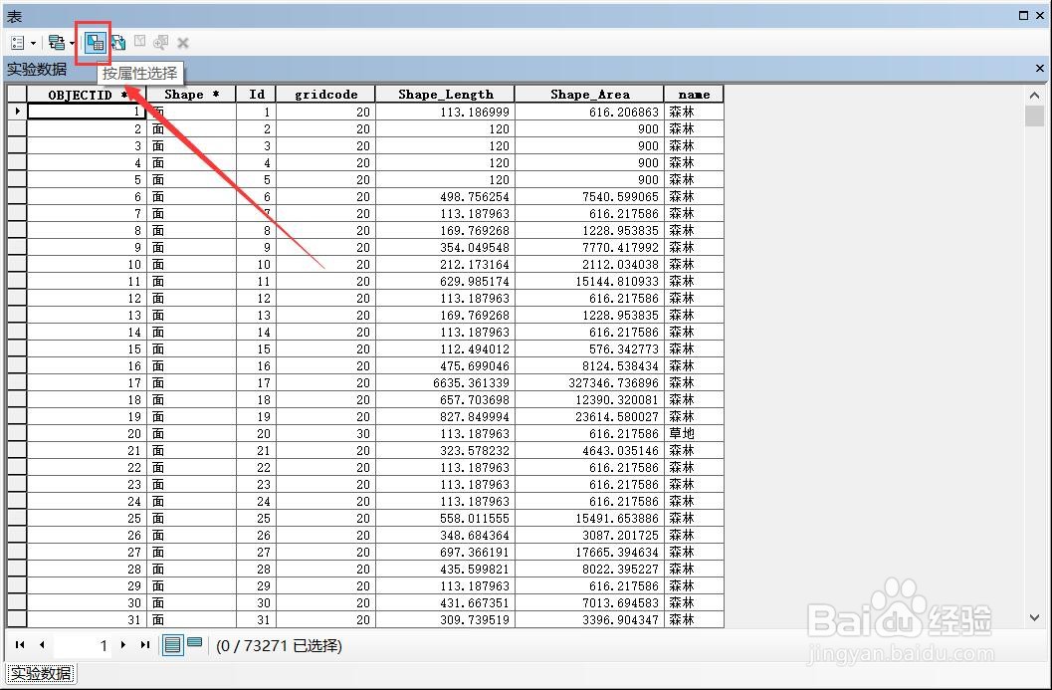Select the OBJECTID column header

[87, 94]
